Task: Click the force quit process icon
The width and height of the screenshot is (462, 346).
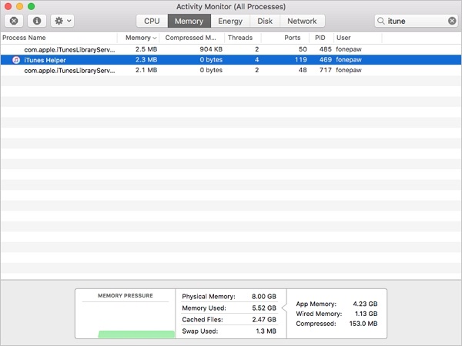Action: click(x=14, y=21)
